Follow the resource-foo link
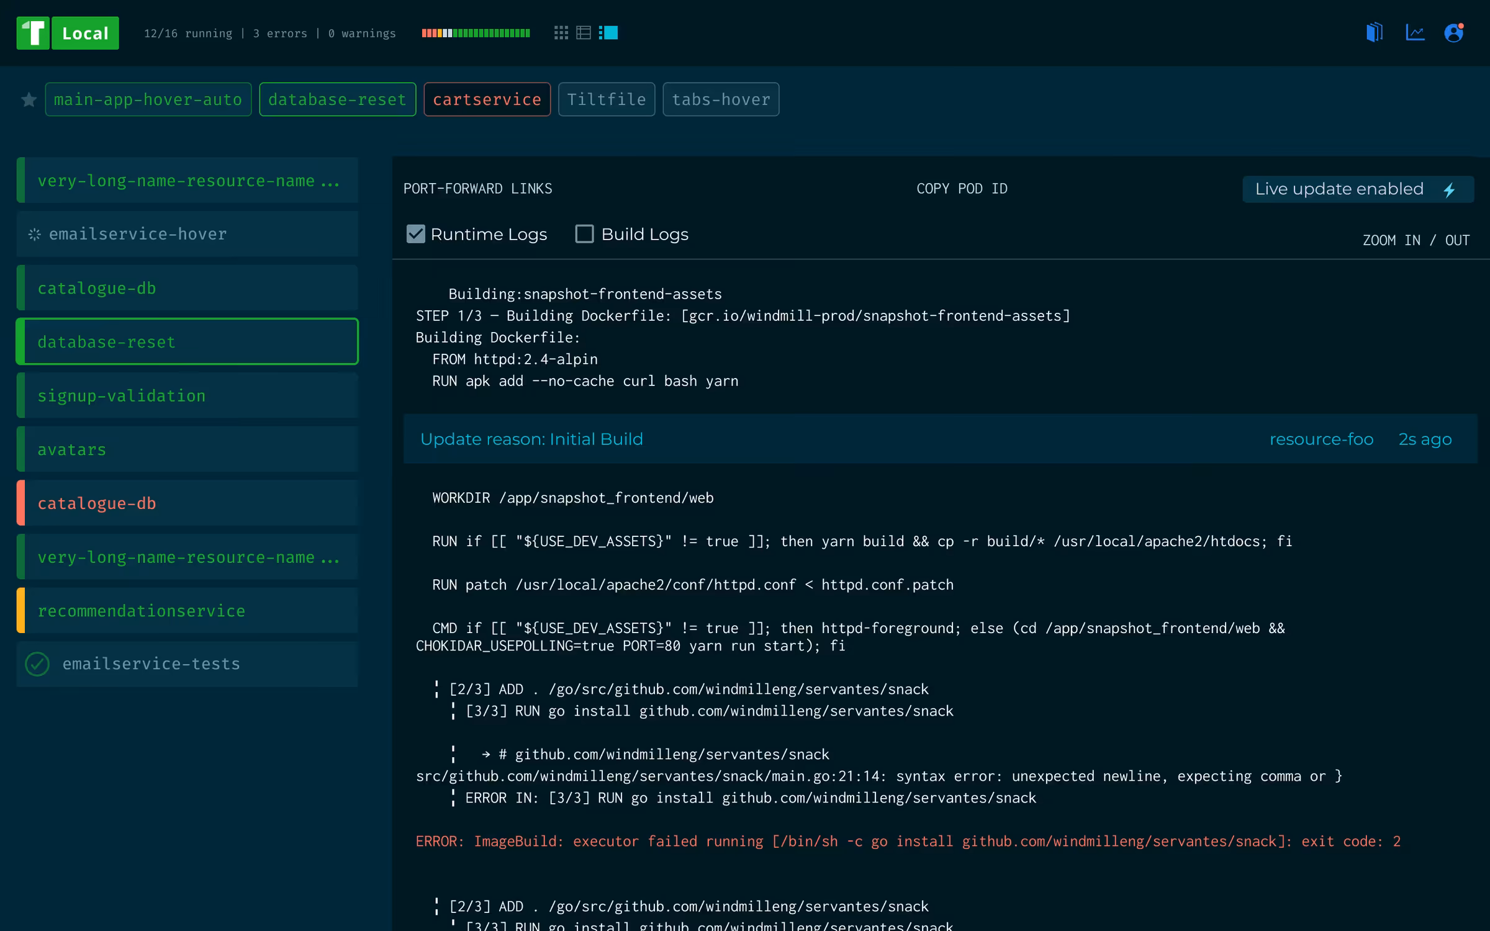The height and width of the screenshot is (931, 1490). 1321,439
